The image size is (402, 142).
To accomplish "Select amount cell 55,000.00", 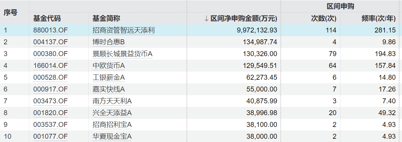I will [x=261, y=89].
